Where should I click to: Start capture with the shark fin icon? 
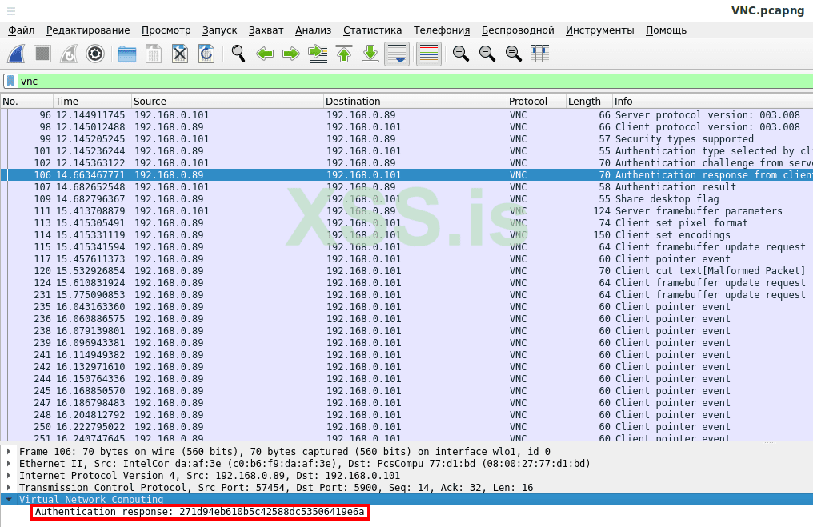tap(17, 54)
